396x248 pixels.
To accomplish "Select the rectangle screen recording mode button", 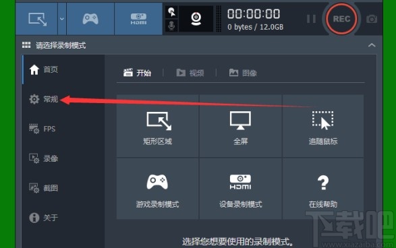I will 37,19.
